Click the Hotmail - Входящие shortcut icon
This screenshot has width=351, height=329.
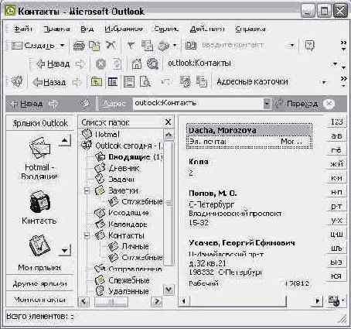click(39, 147)
